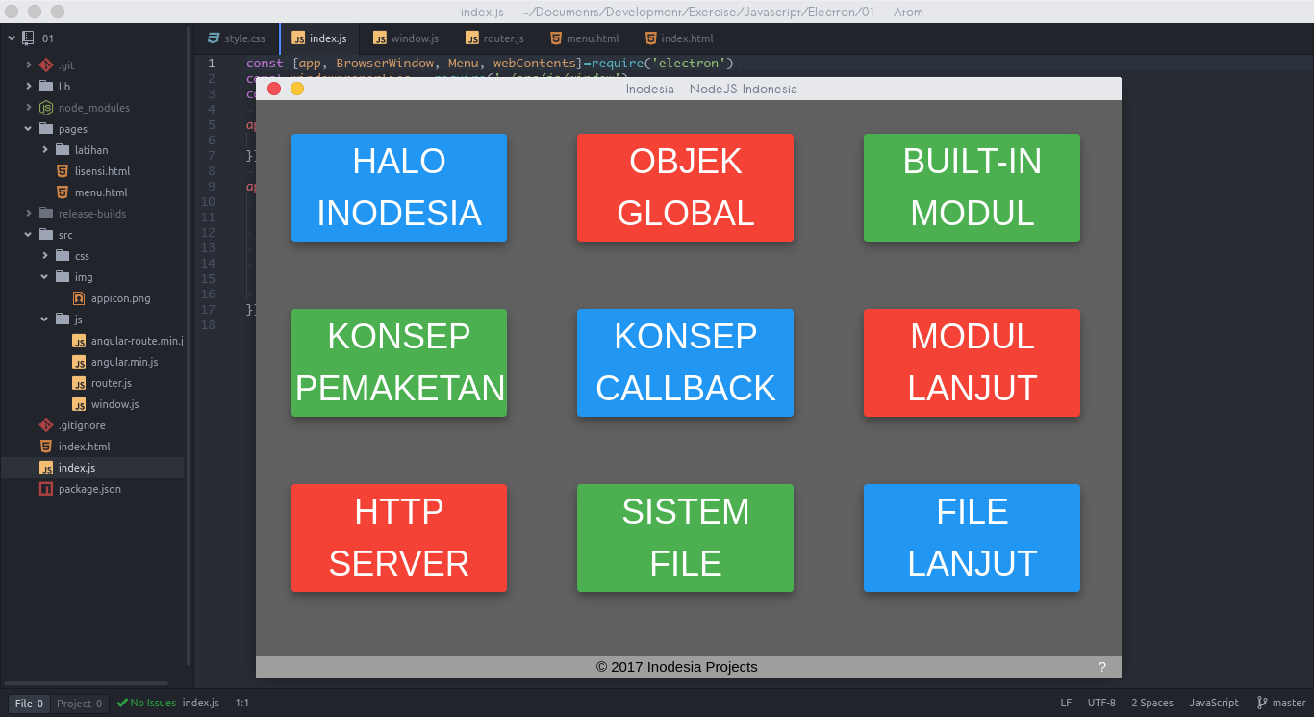
Task: Click the window.js file icon in tree
Action: pyautogui.click(x=79, y=404)
